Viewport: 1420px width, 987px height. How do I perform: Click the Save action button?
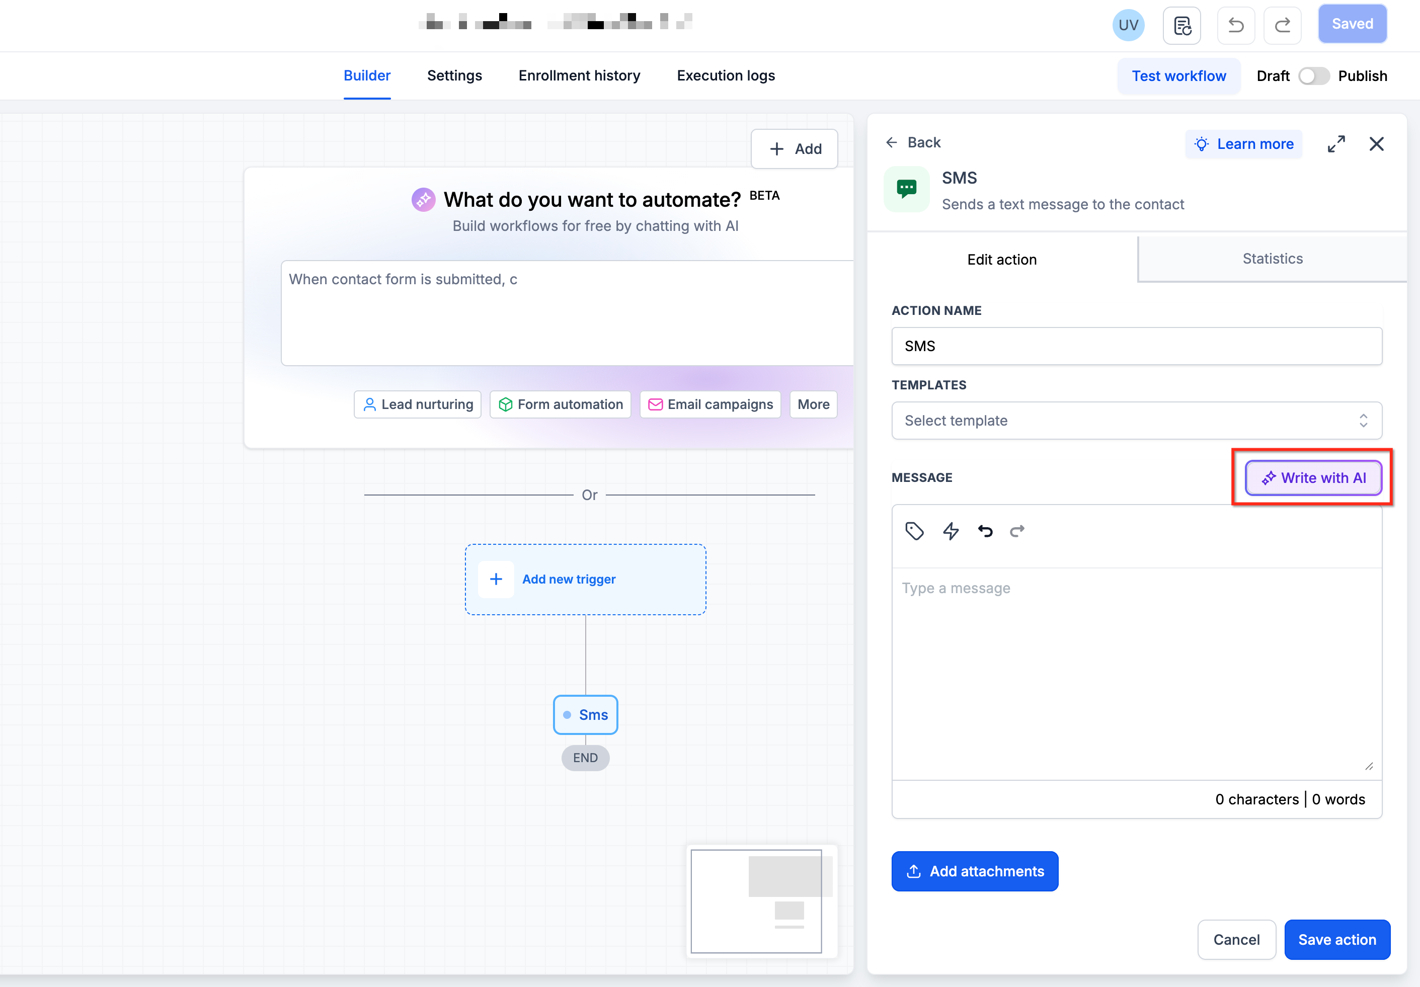(x=1337, y=939)
